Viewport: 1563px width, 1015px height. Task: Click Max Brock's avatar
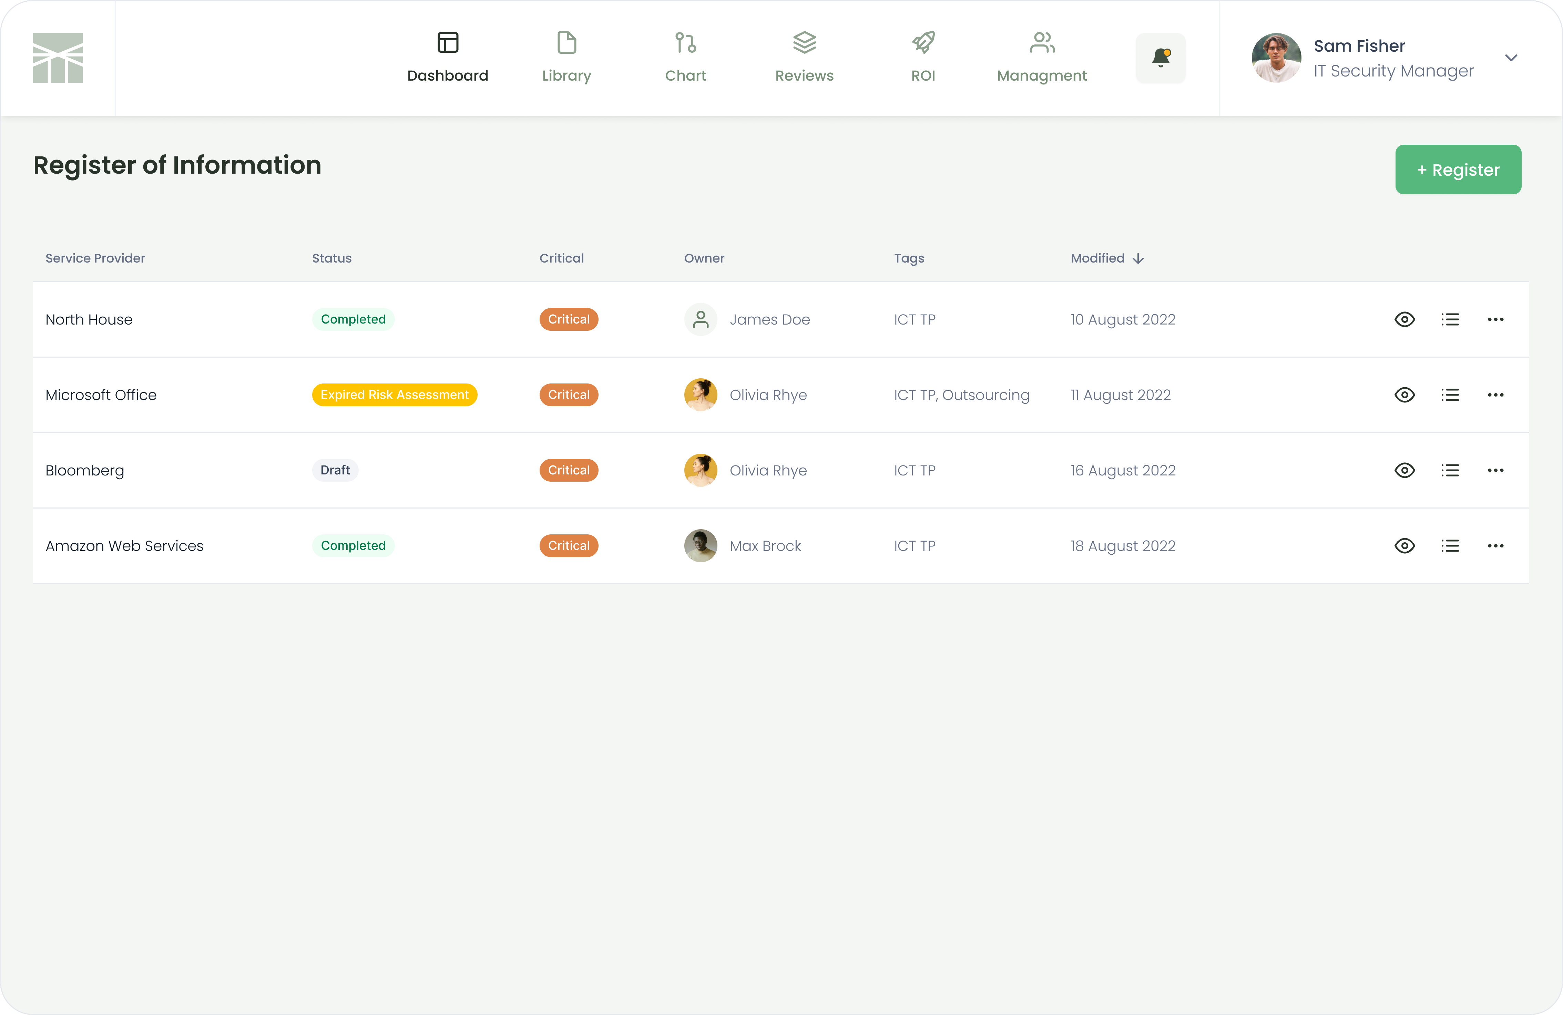pyautogui.click(x=701, y=546)
